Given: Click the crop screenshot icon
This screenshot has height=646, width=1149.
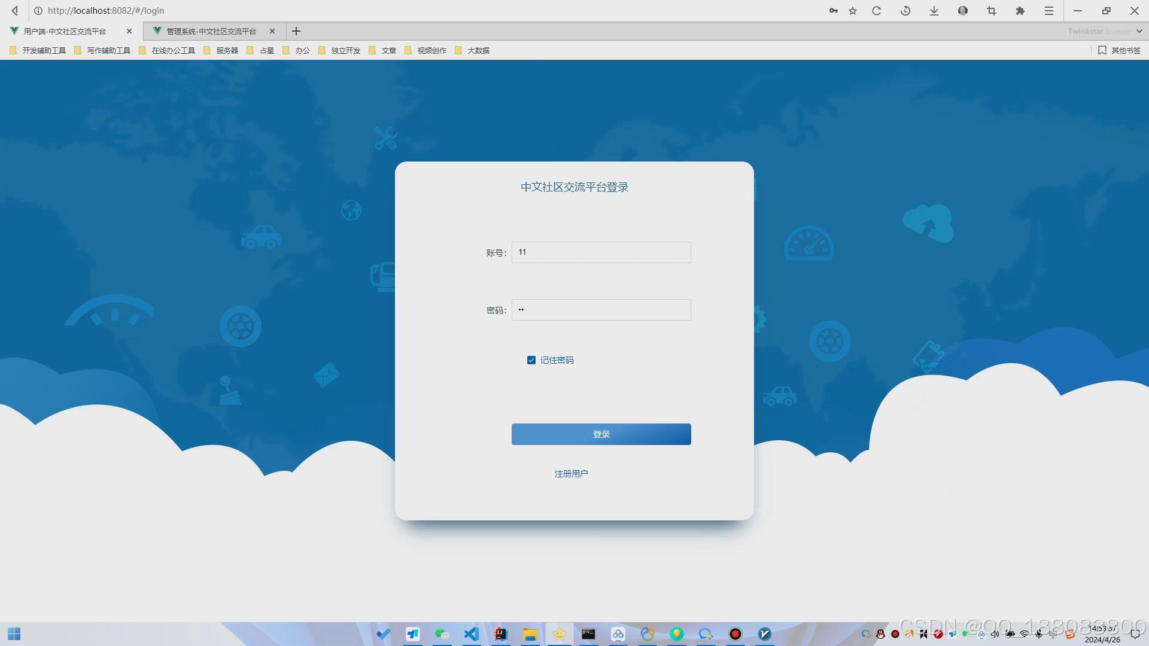Looking at the screenshot, I should tap(992, 11).
